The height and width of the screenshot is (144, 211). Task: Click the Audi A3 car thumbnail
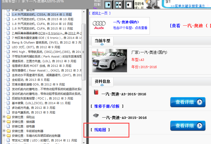point(109,61)
